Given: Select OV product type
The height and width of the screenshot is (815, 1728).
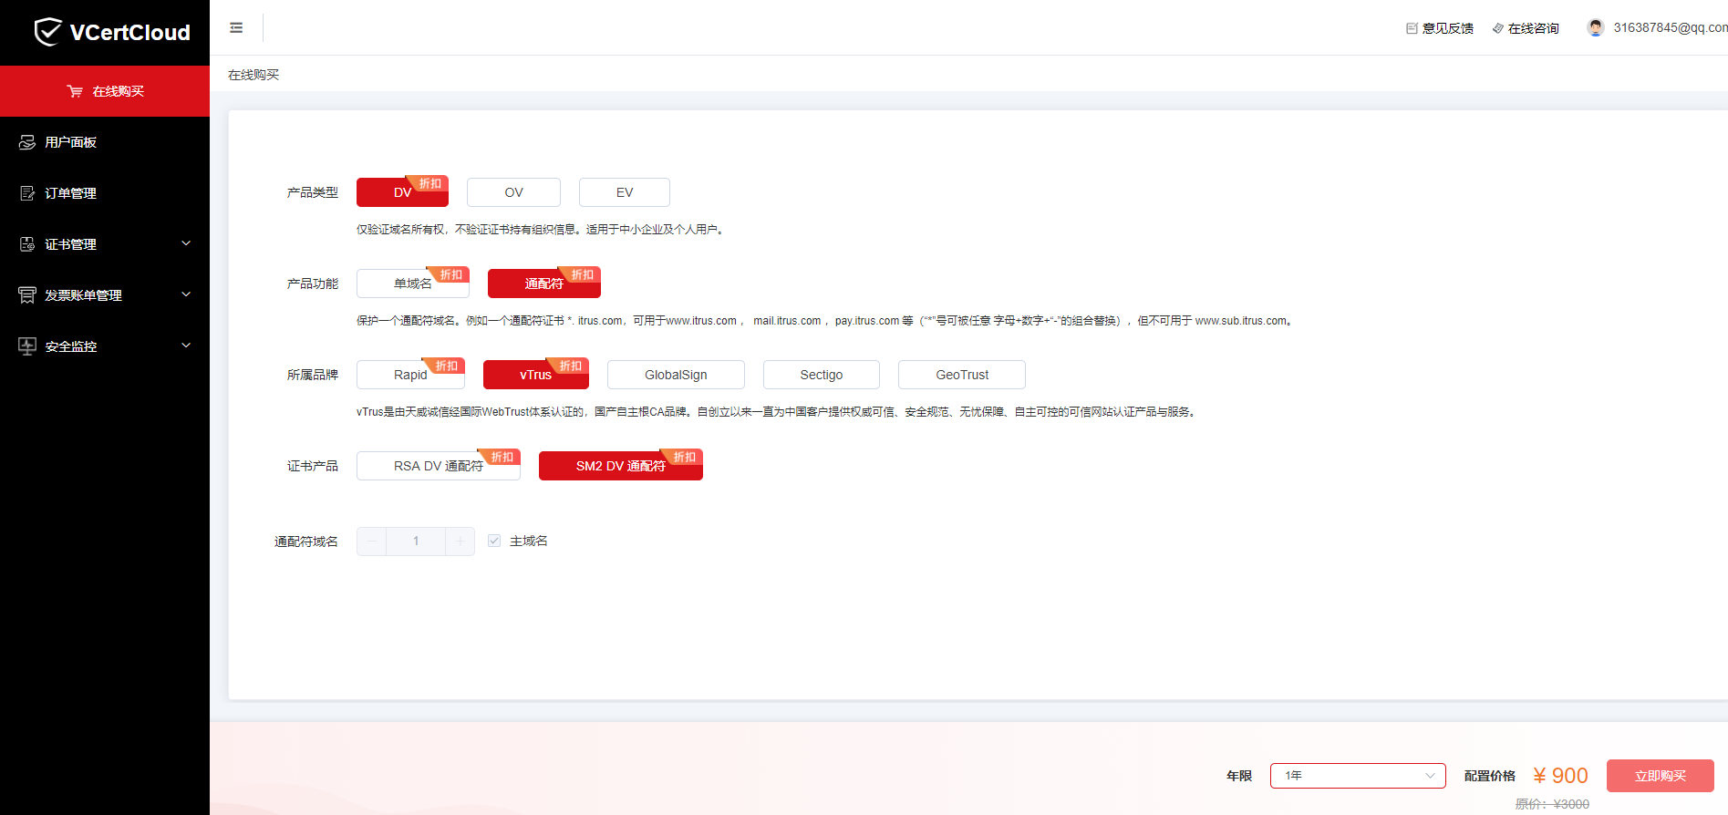Looking at the screenshot, I should 513,192.
